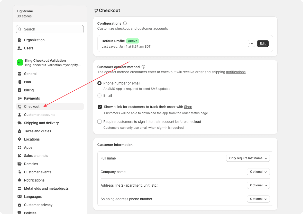This screenshot has height=214, width=303.
Task: Click 'Last saved: Jun 4 at 8:37 am EDT'
Action: click(126, 47)
